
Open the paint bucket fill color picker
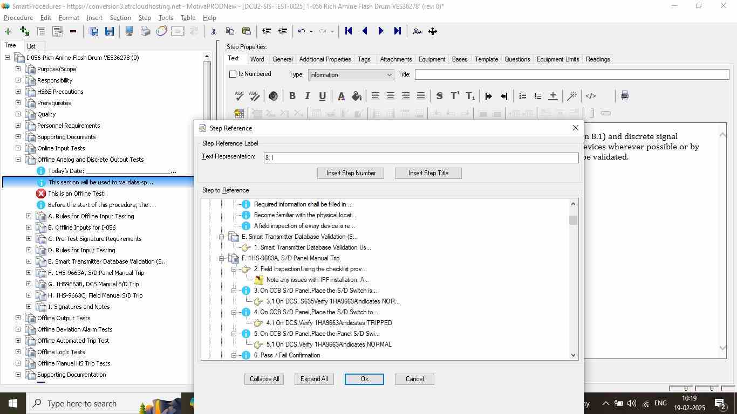point(356,96)
